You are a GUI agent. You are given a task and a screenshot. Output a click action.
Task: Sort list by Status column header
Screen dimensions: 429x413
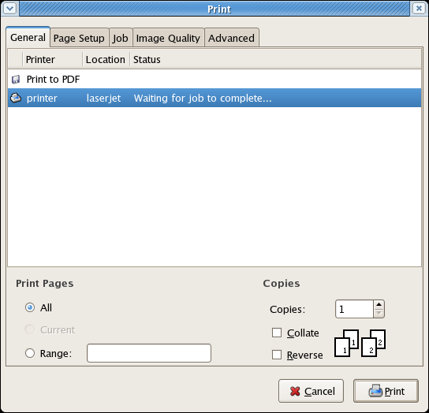[x=275, y=59]
